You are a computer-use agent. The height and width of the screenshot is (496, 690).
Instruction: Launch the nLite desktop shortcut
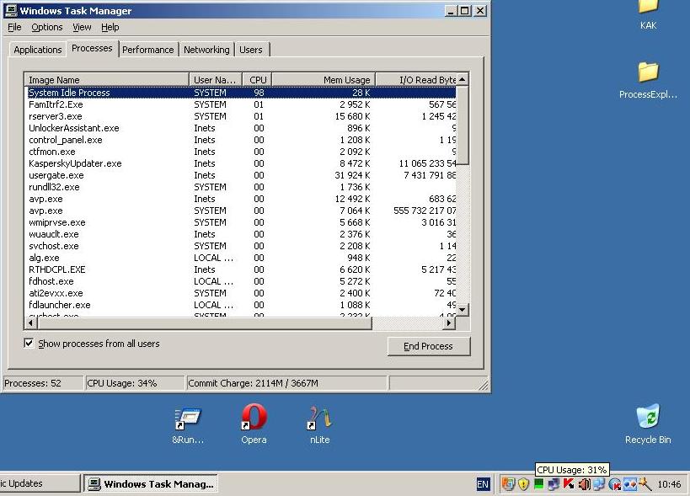(x=319, y=425)
